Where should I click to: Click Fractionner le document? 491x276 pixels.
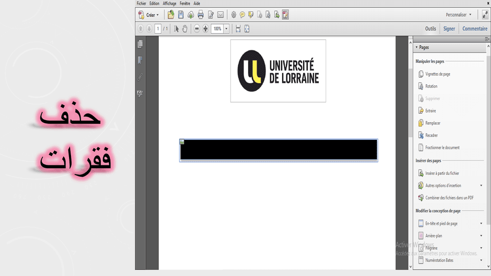[442, 148]
